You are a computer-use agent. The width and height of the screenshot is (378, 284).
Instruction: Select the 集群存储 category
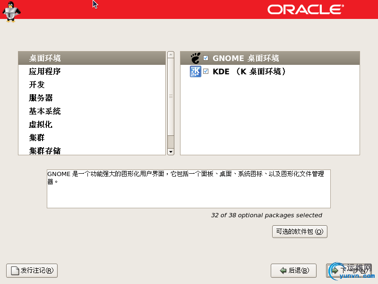[x=92, y=150]
